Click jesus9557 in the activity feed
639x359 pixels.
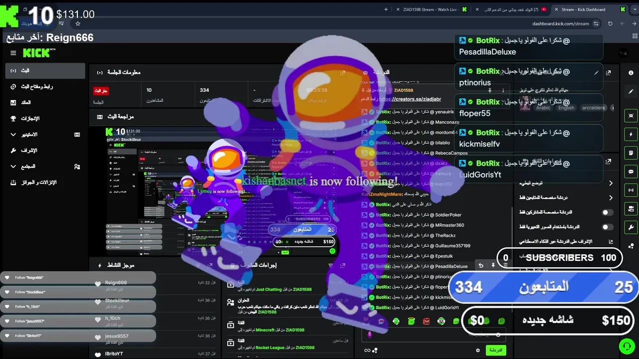point(116,336)
